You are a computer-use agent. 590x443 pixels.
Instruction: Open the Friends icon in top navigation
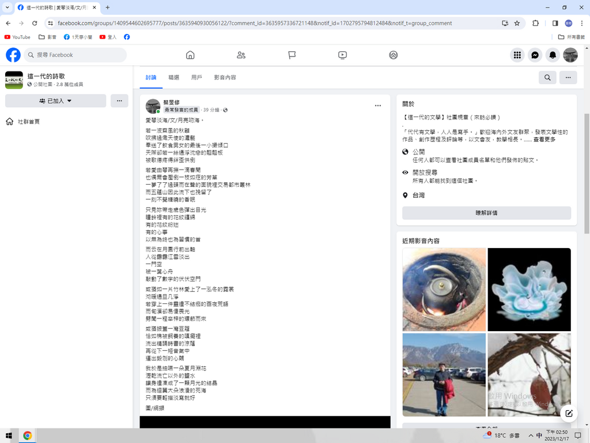(241, 55)
